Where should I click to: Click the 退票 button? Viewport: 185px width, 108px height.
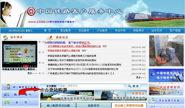click(x=20, y=103)
